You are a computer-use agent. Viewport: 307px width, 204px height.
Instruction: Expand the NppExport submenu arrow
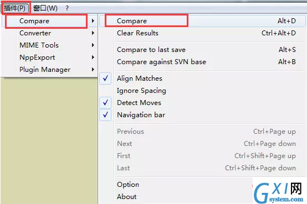93,57
